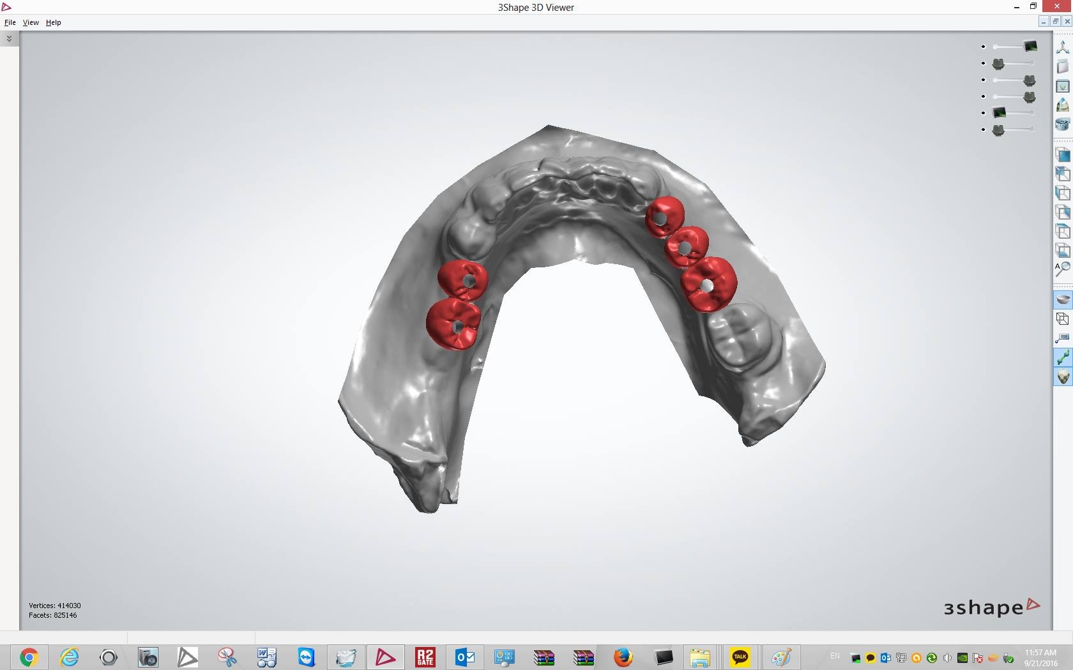The height and width of the screenshot is (670, 1073).
Task: Adjust the topmost scan visibility slider
Action: [x=1013, y=47]
